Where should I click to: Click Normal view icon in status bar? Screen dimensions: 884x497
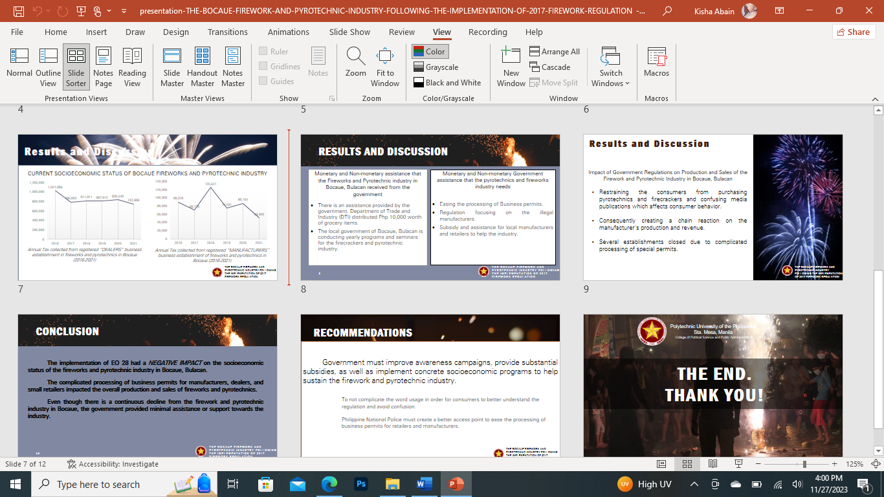[x=661, y=464]
